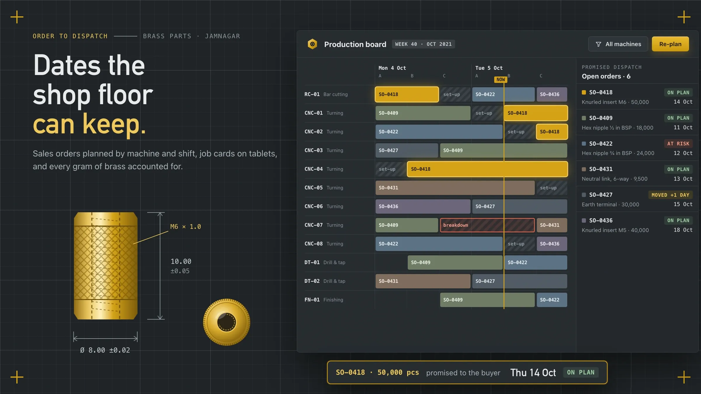The image size is (701, 394).
Task: Select SO-0409 bar on CNC-07 row
Action: (407, 225)
